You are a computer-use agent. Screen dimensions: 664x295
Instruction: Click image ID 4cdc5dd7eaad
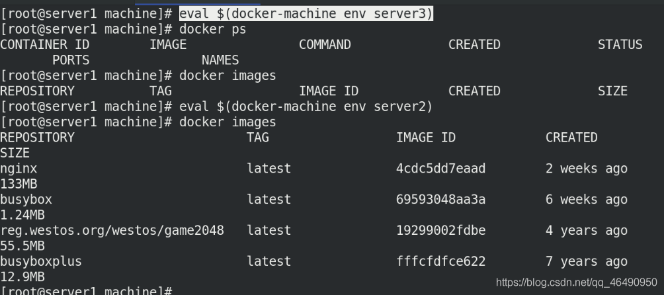tap(441, 169)
